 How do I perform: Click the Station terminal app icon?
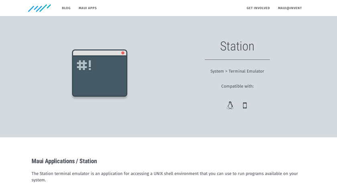pyautogui.click(x=100, y=73)
